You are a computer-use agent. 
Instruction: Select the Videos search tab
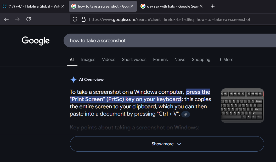click(x=109, y=60)
